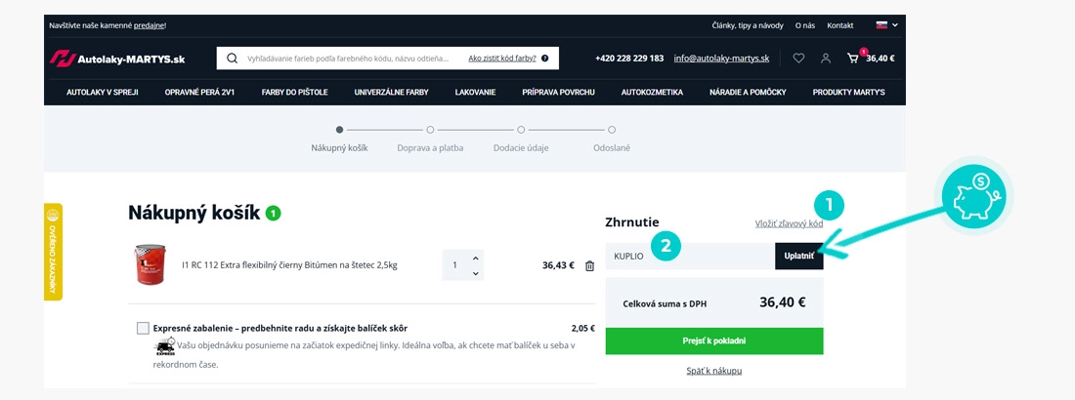Click the phone number +420 228 229 183
Viewport: 1075px width, 400px height.
[629, 59]
